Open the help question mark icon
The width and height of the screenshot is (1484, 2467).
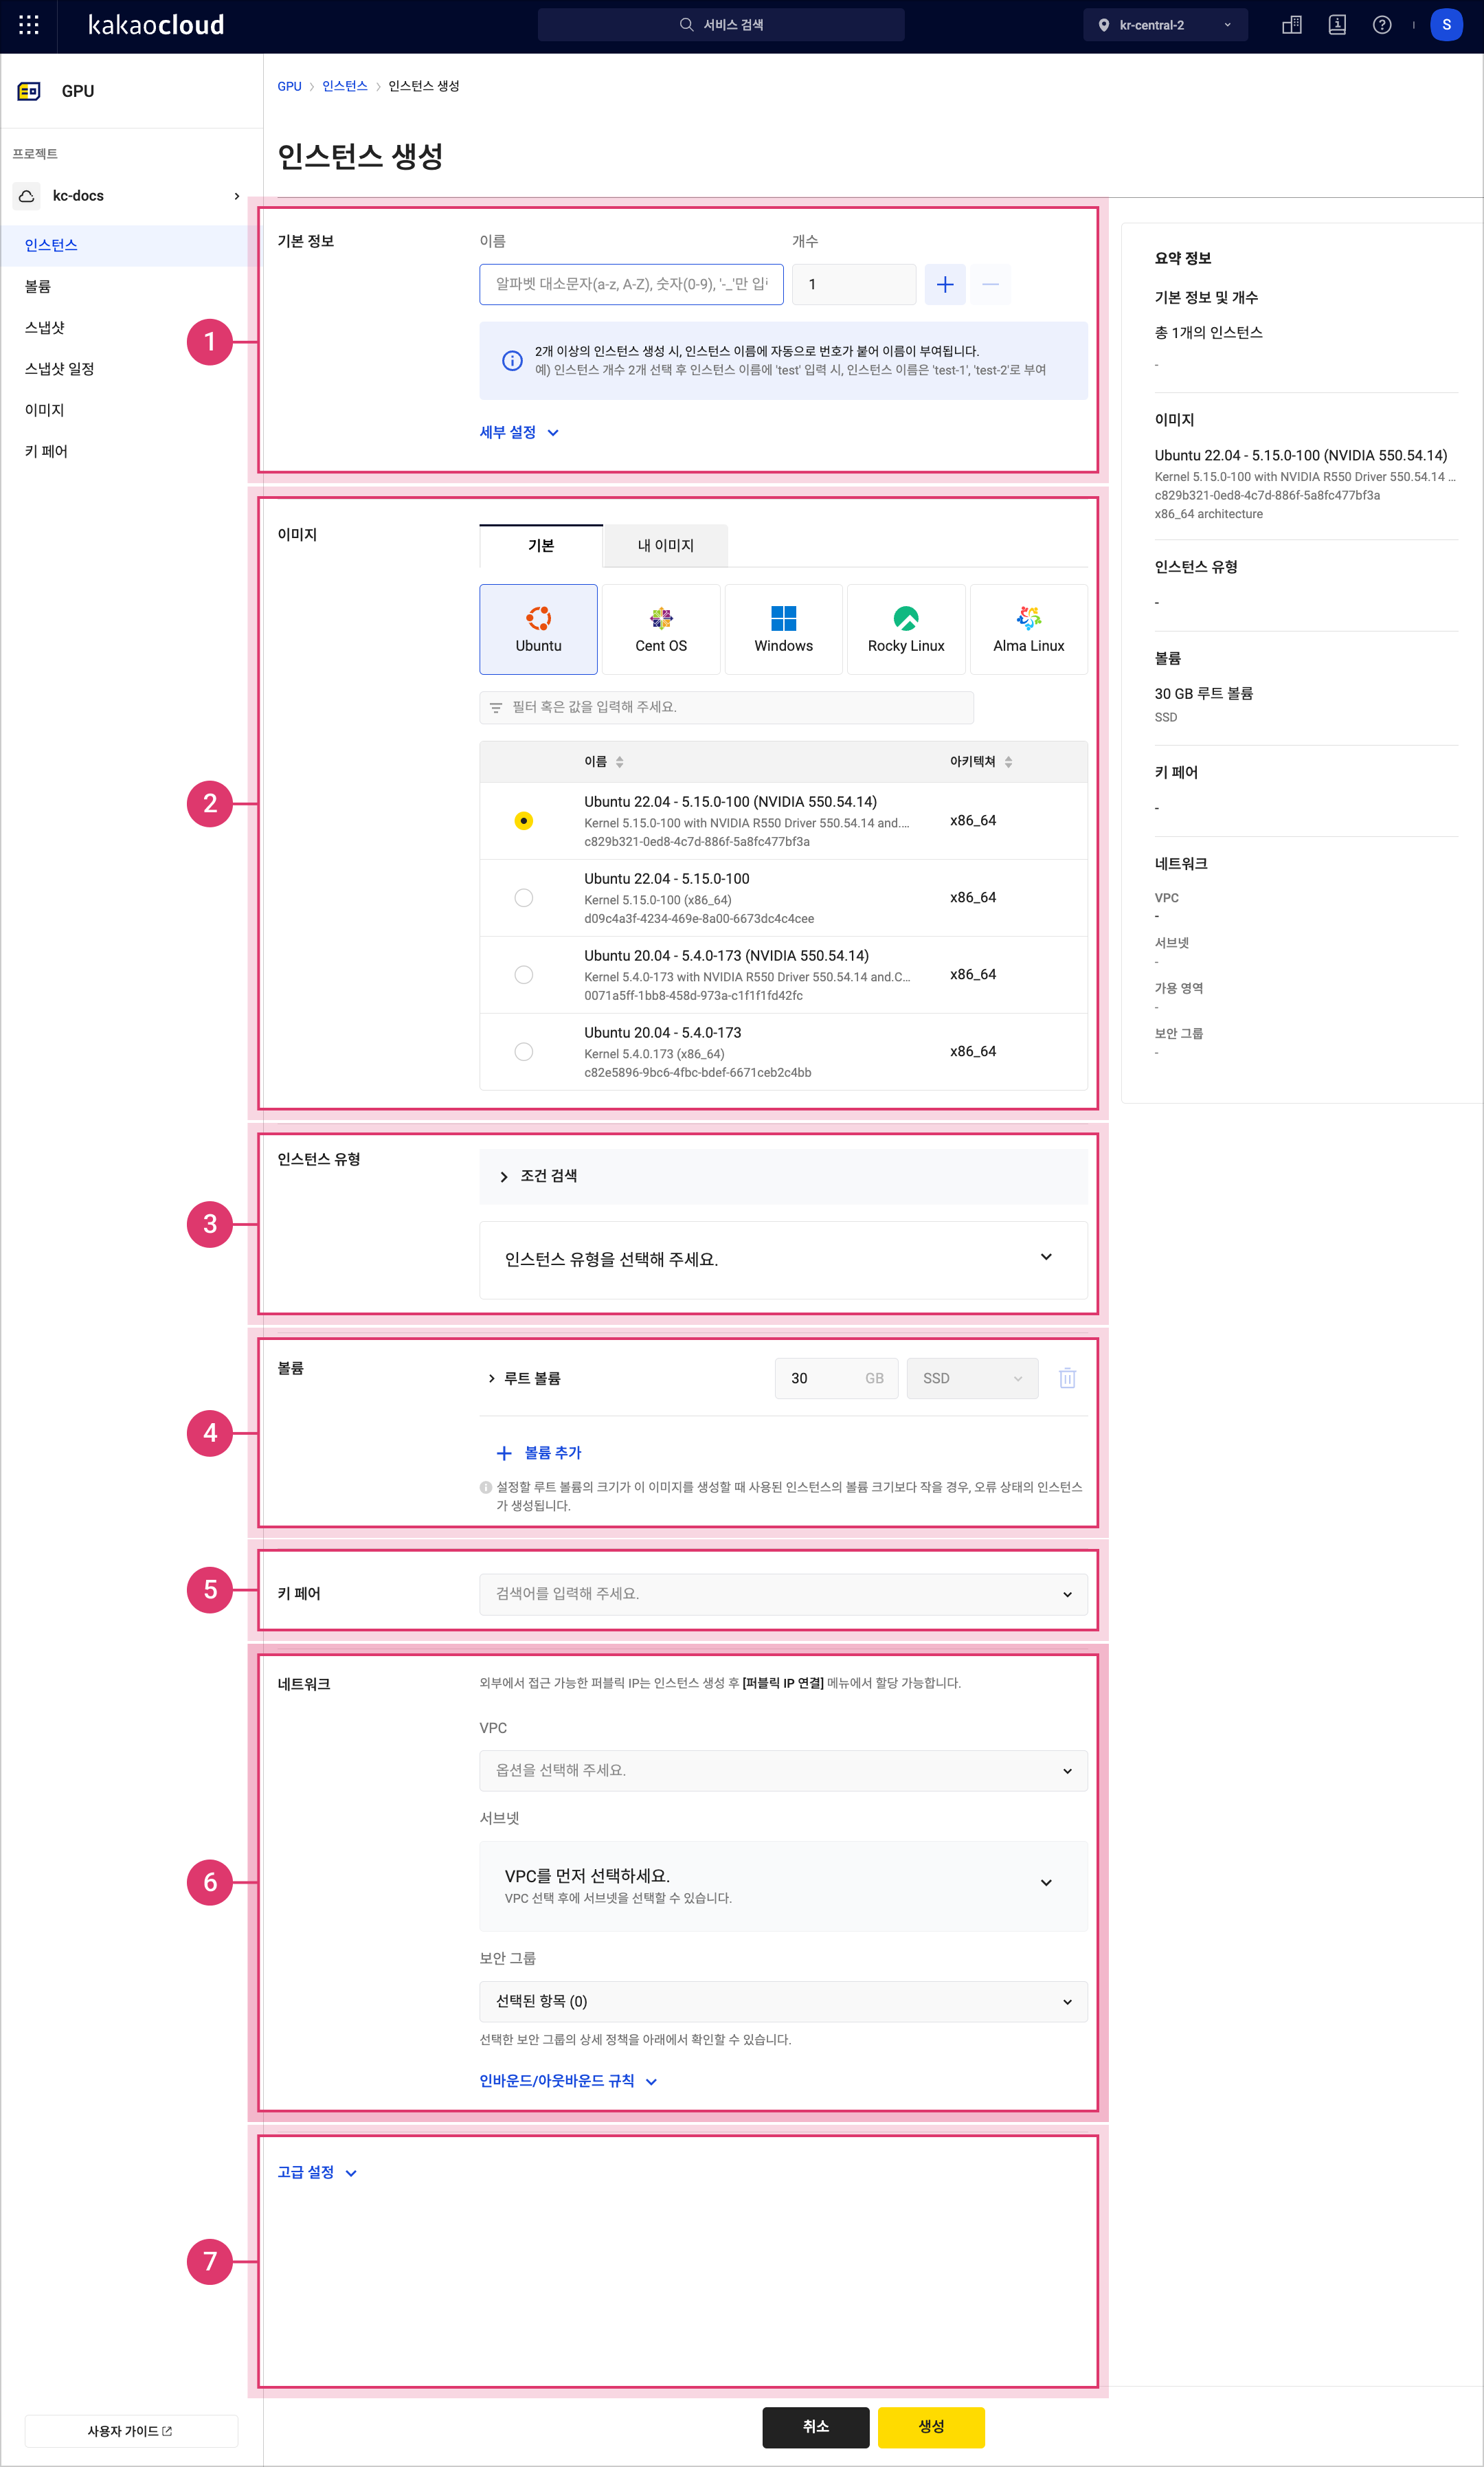[1381, 25]
